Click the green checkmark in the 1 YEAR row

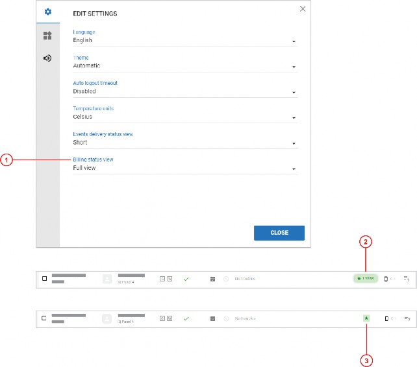186,279
